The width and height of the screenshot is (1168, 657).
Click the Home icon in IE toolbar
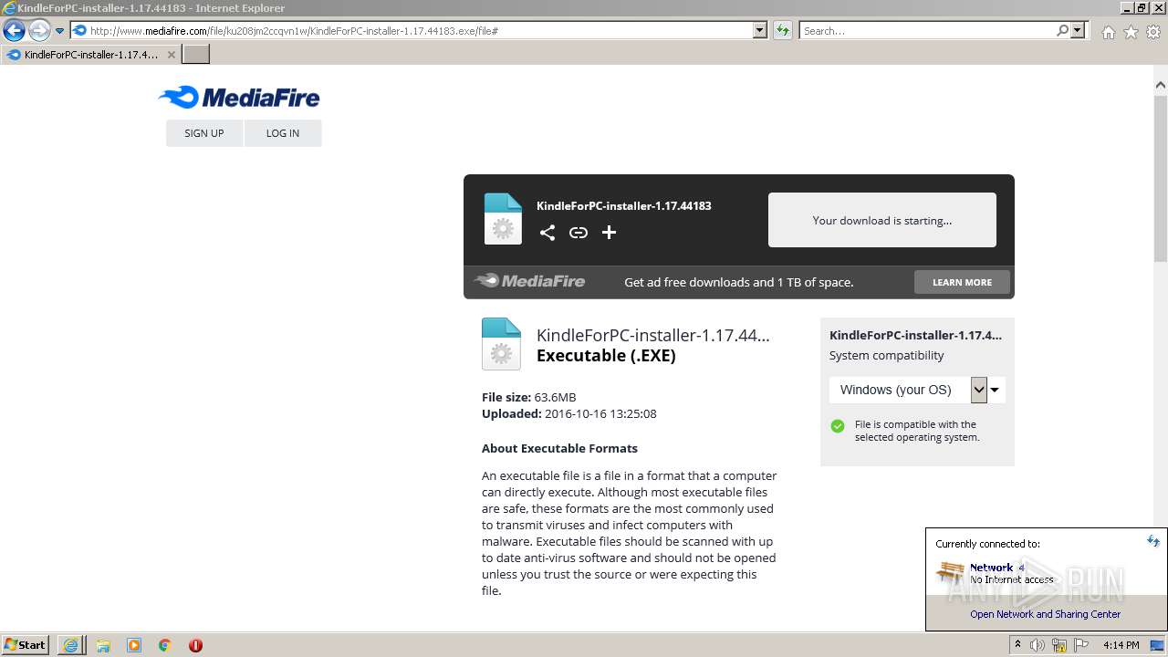coord(1108,32)
